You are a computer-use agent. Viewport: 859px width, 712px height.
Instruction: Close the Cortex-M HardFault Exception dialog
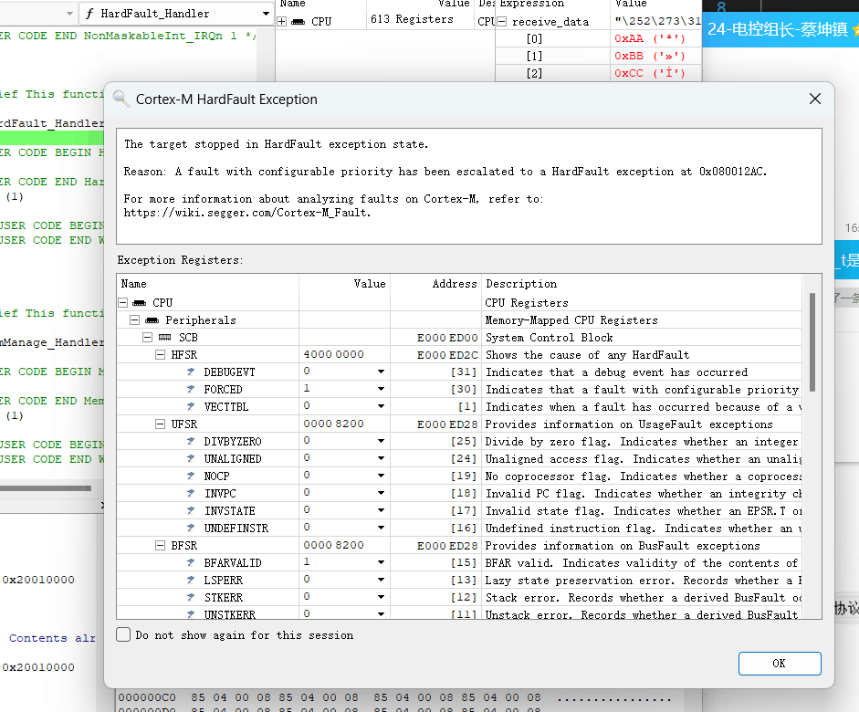click(x=814, y=99)
